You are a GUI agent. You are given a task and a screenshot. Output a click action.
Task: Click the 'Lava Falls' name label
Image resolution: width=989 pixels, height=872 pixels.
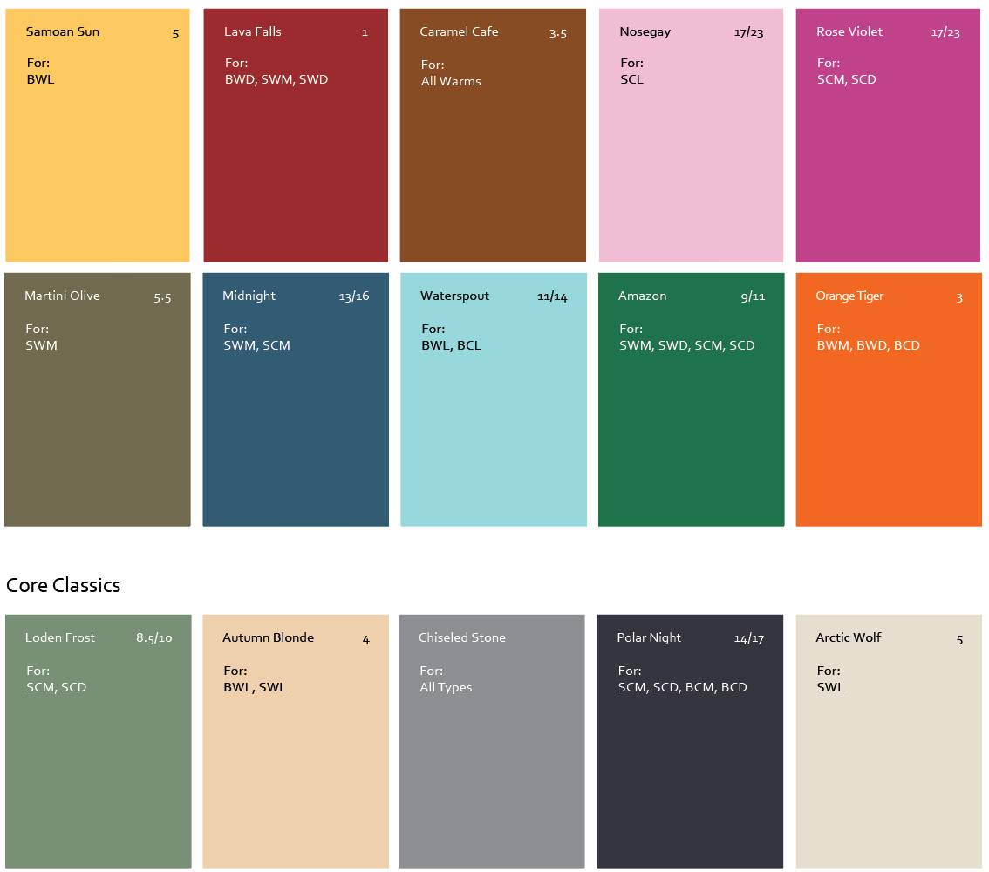[253, 31]
